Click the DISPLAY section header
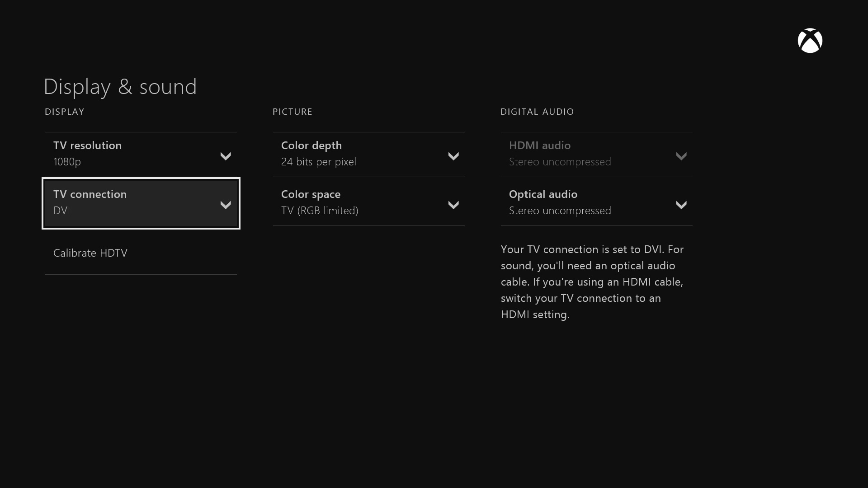 click(65, 112)
